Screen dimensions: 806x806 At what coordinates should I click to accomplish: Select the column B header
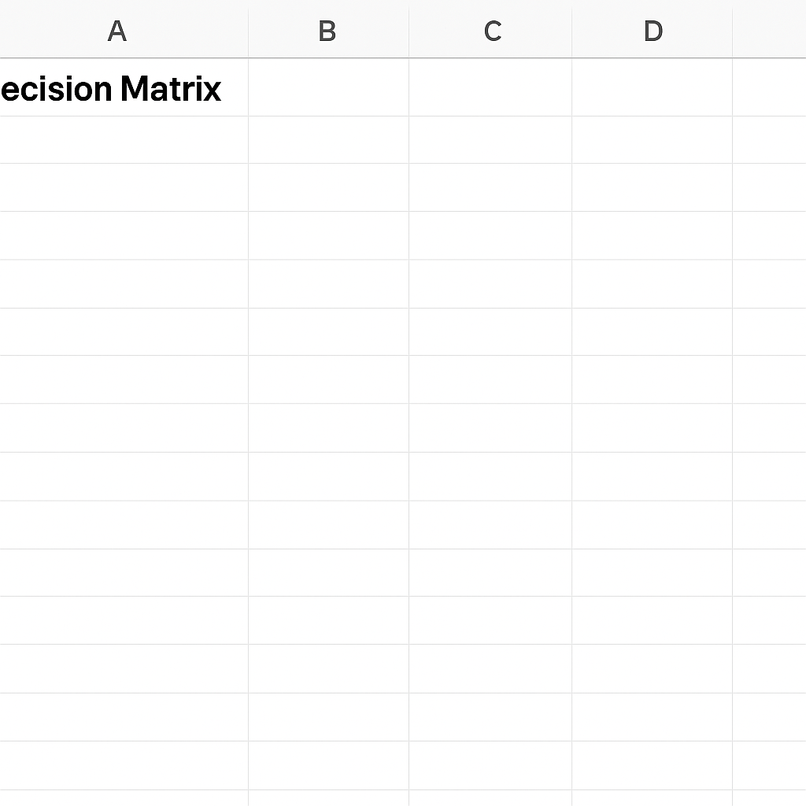[328, 31]
